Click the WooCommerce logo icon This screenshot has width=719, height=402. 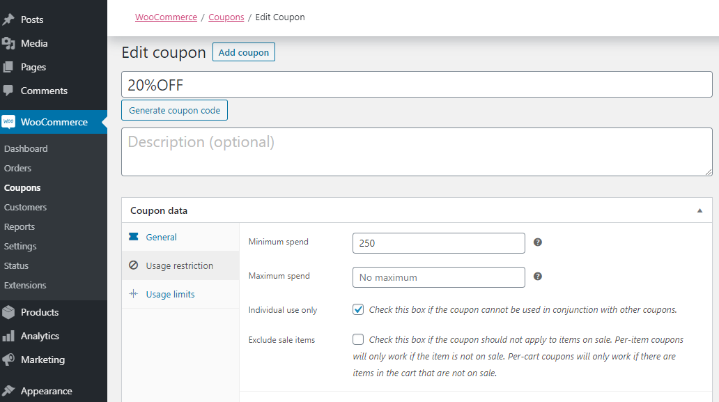(8, 122)
